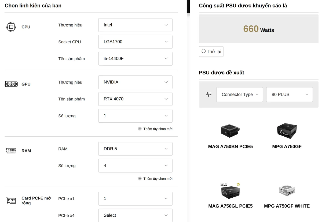This screenshot has width=322, height=222.
Task: Click the PSU được đề xuất heading
Action: click(x=221, y=73)
